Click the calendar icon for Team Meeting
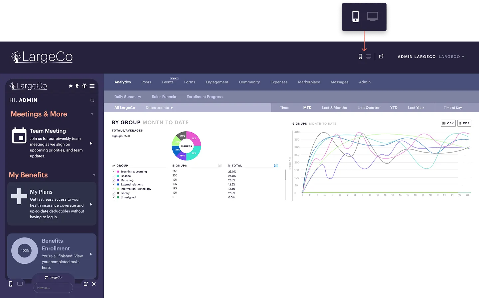Image resolution: width=479 pixels, height=298 pixels. [x=19, y=136]
